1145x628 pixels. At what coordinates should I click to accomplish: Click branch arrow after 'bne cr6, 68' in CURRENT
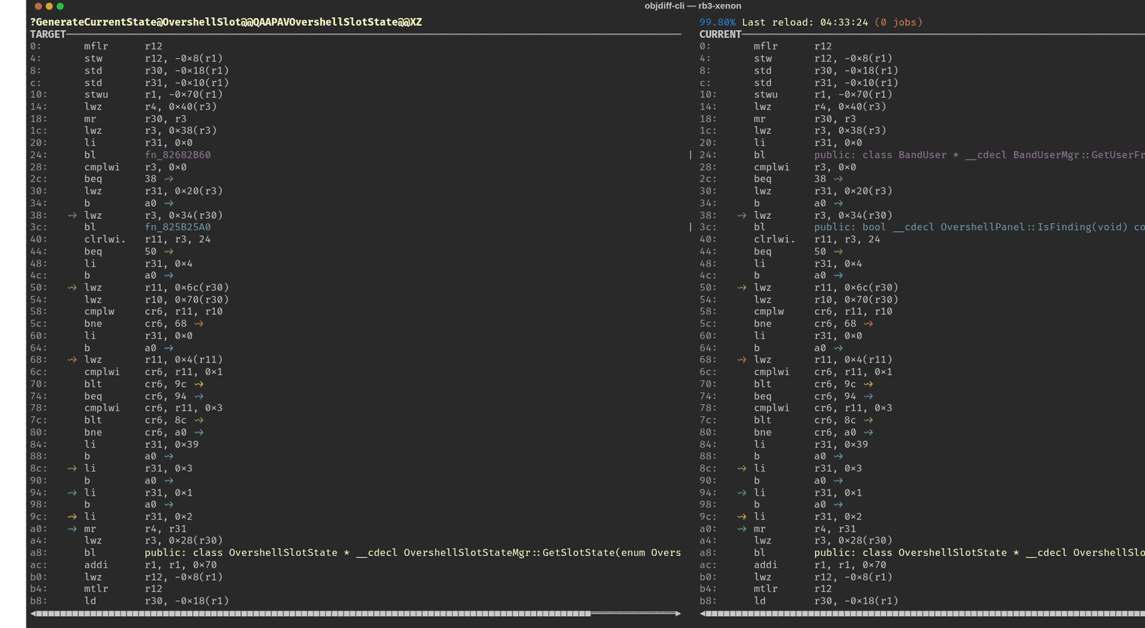868,323
